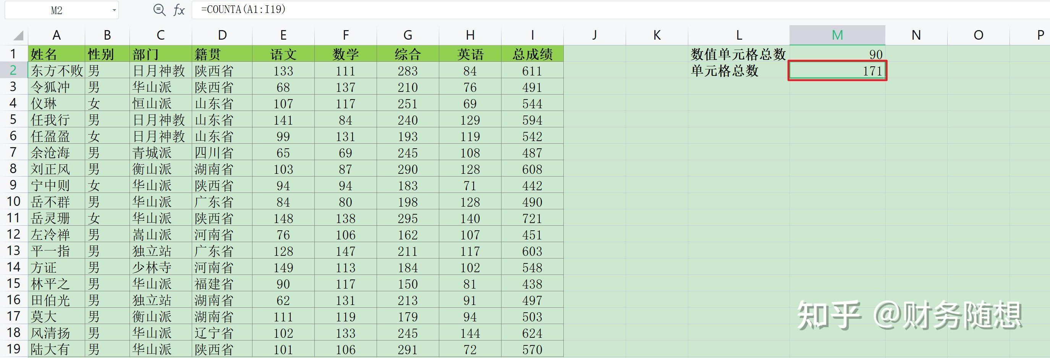Click the magnifier search icon beside fx
Viewport: 1050px width, 358px height.
(x=159, y=10)
